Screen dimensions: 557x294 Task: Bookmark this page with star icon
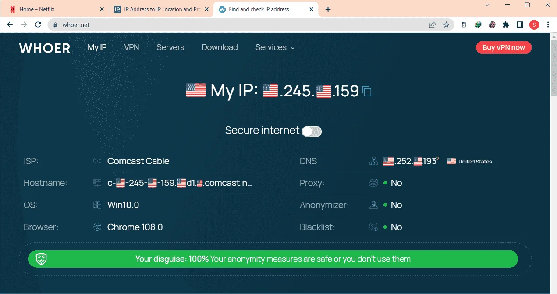coord(446,25)
